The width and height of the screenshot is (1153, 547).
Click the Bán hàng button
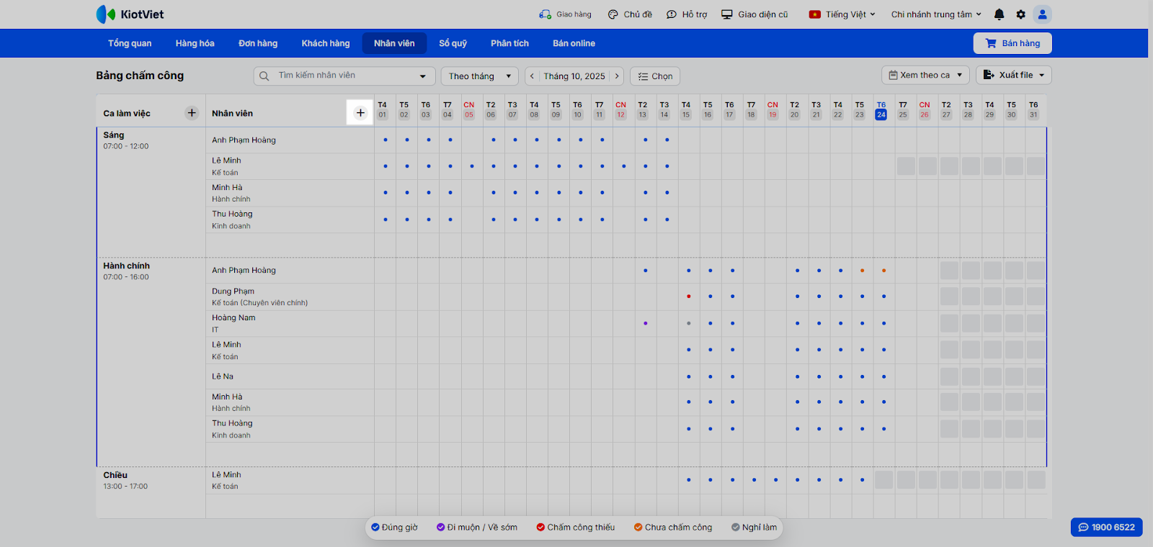1012,43
